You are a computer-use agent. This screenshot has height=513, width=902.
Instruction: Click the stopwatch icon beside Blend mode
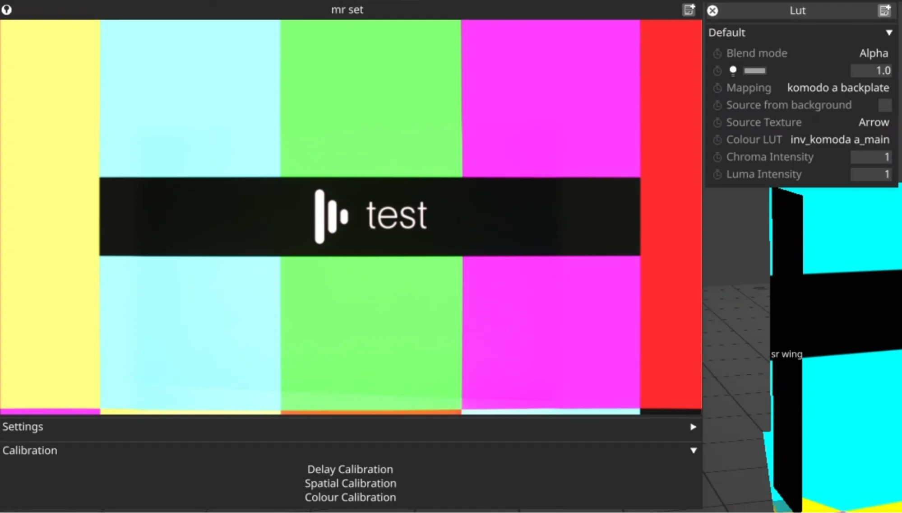(x=717, y=54)
